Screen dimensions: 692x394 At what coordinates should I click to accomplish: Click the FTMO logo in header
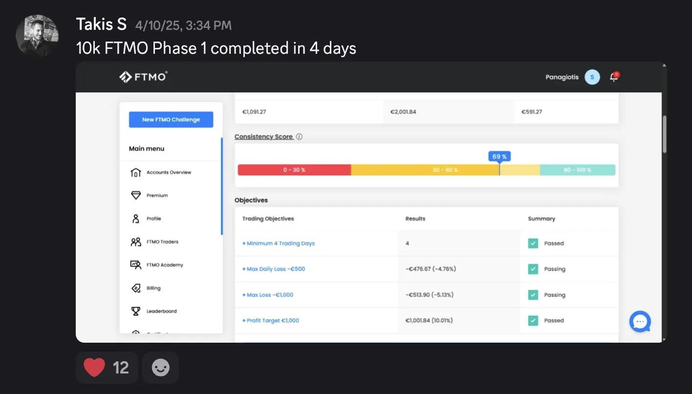point(143,77)
